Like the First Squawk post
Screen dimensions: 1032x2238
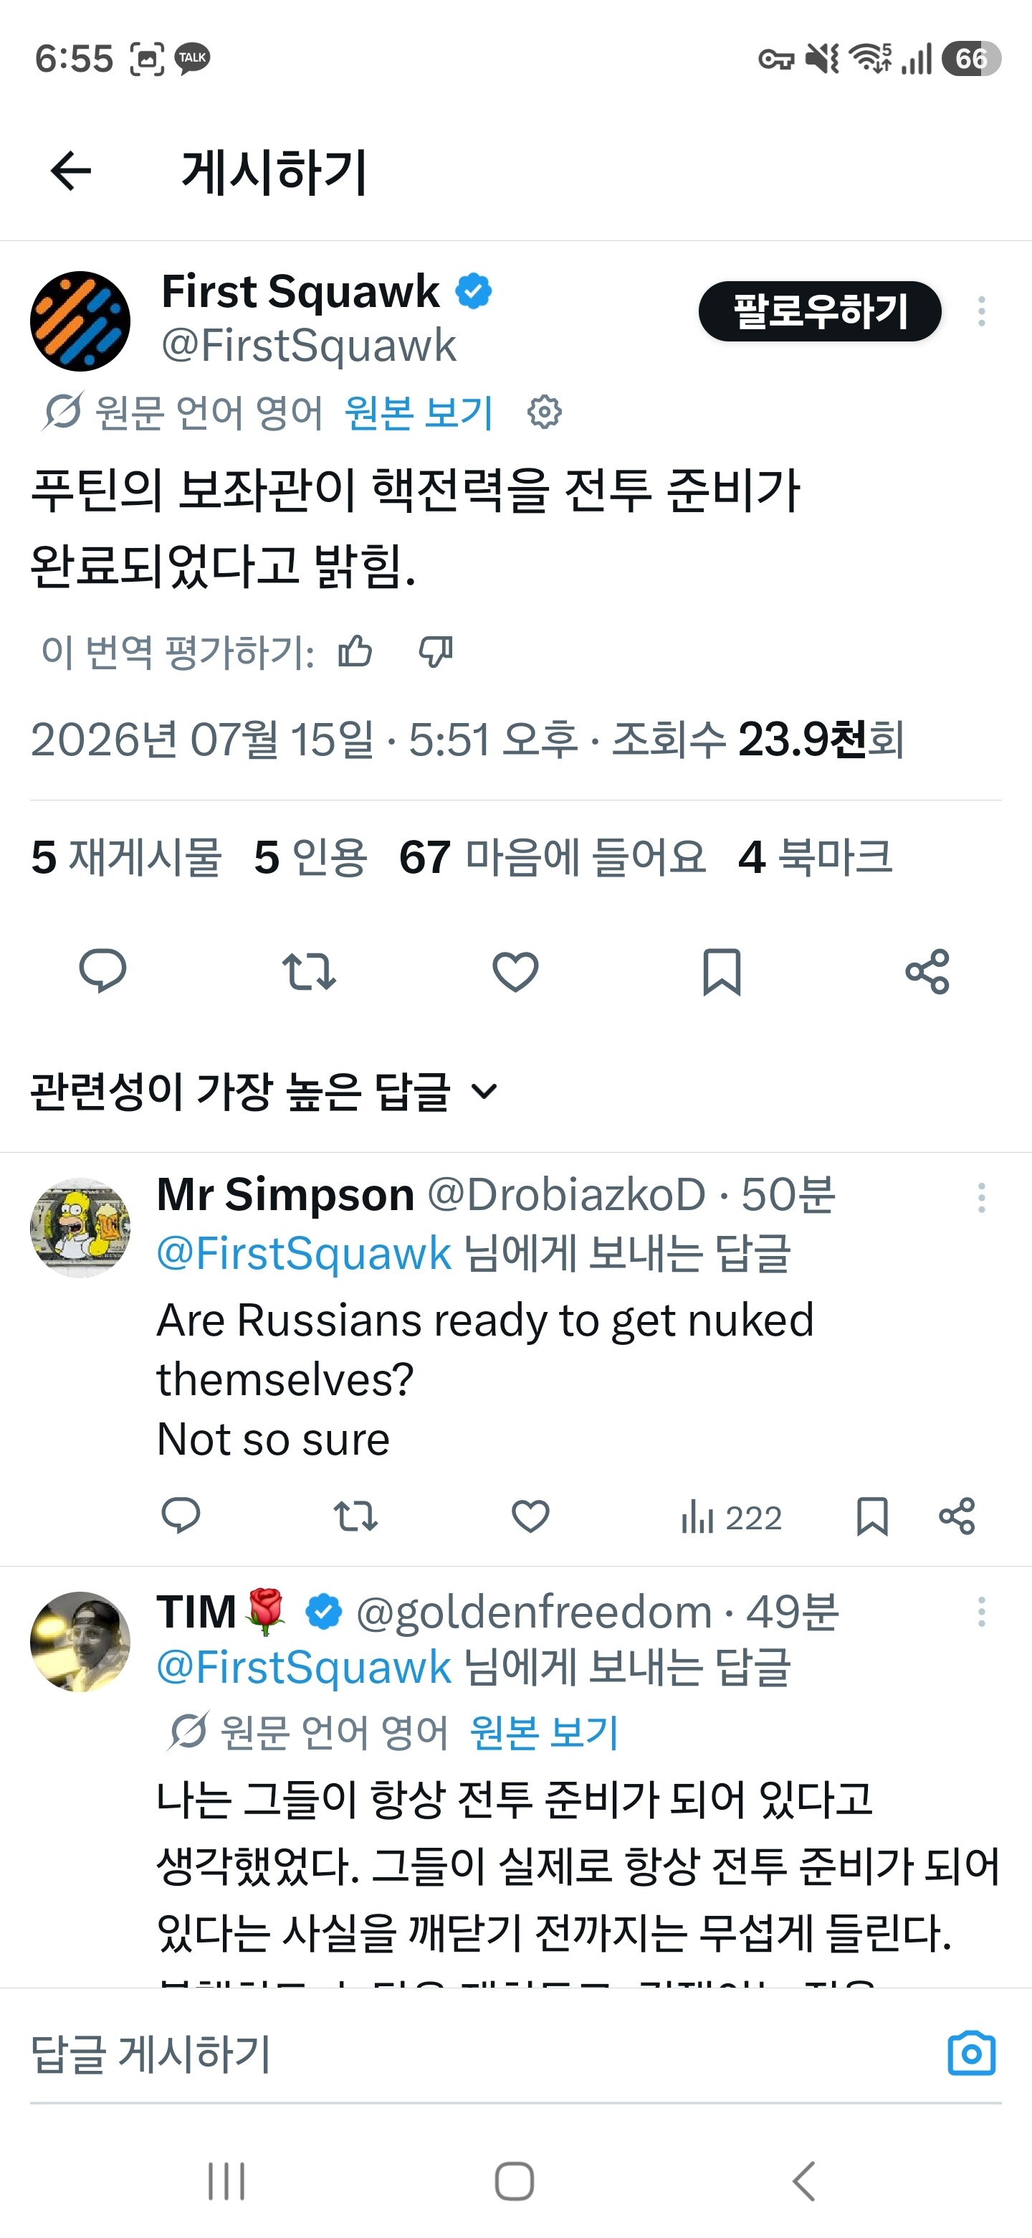click(515, 971)
